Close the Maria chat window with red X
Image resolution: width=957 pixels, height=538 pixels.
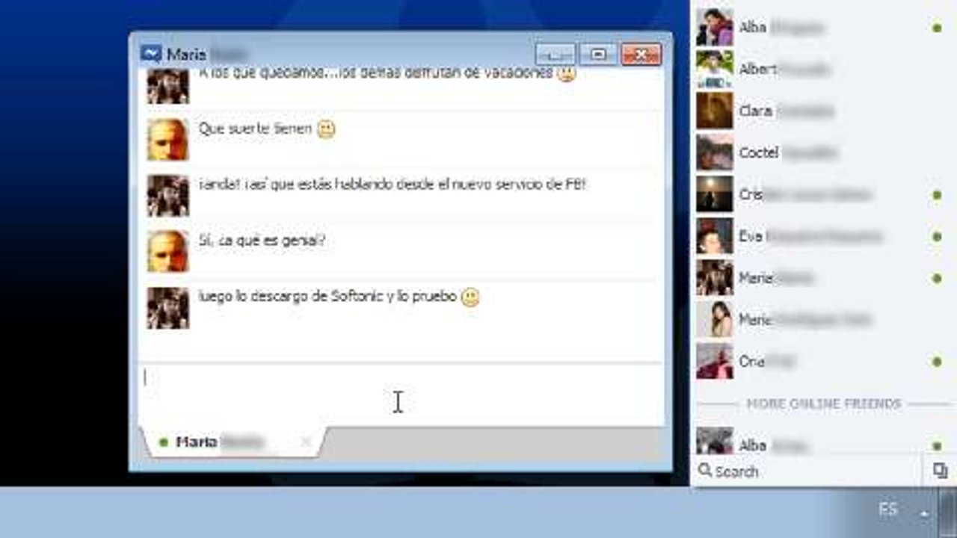click(641, 54)
